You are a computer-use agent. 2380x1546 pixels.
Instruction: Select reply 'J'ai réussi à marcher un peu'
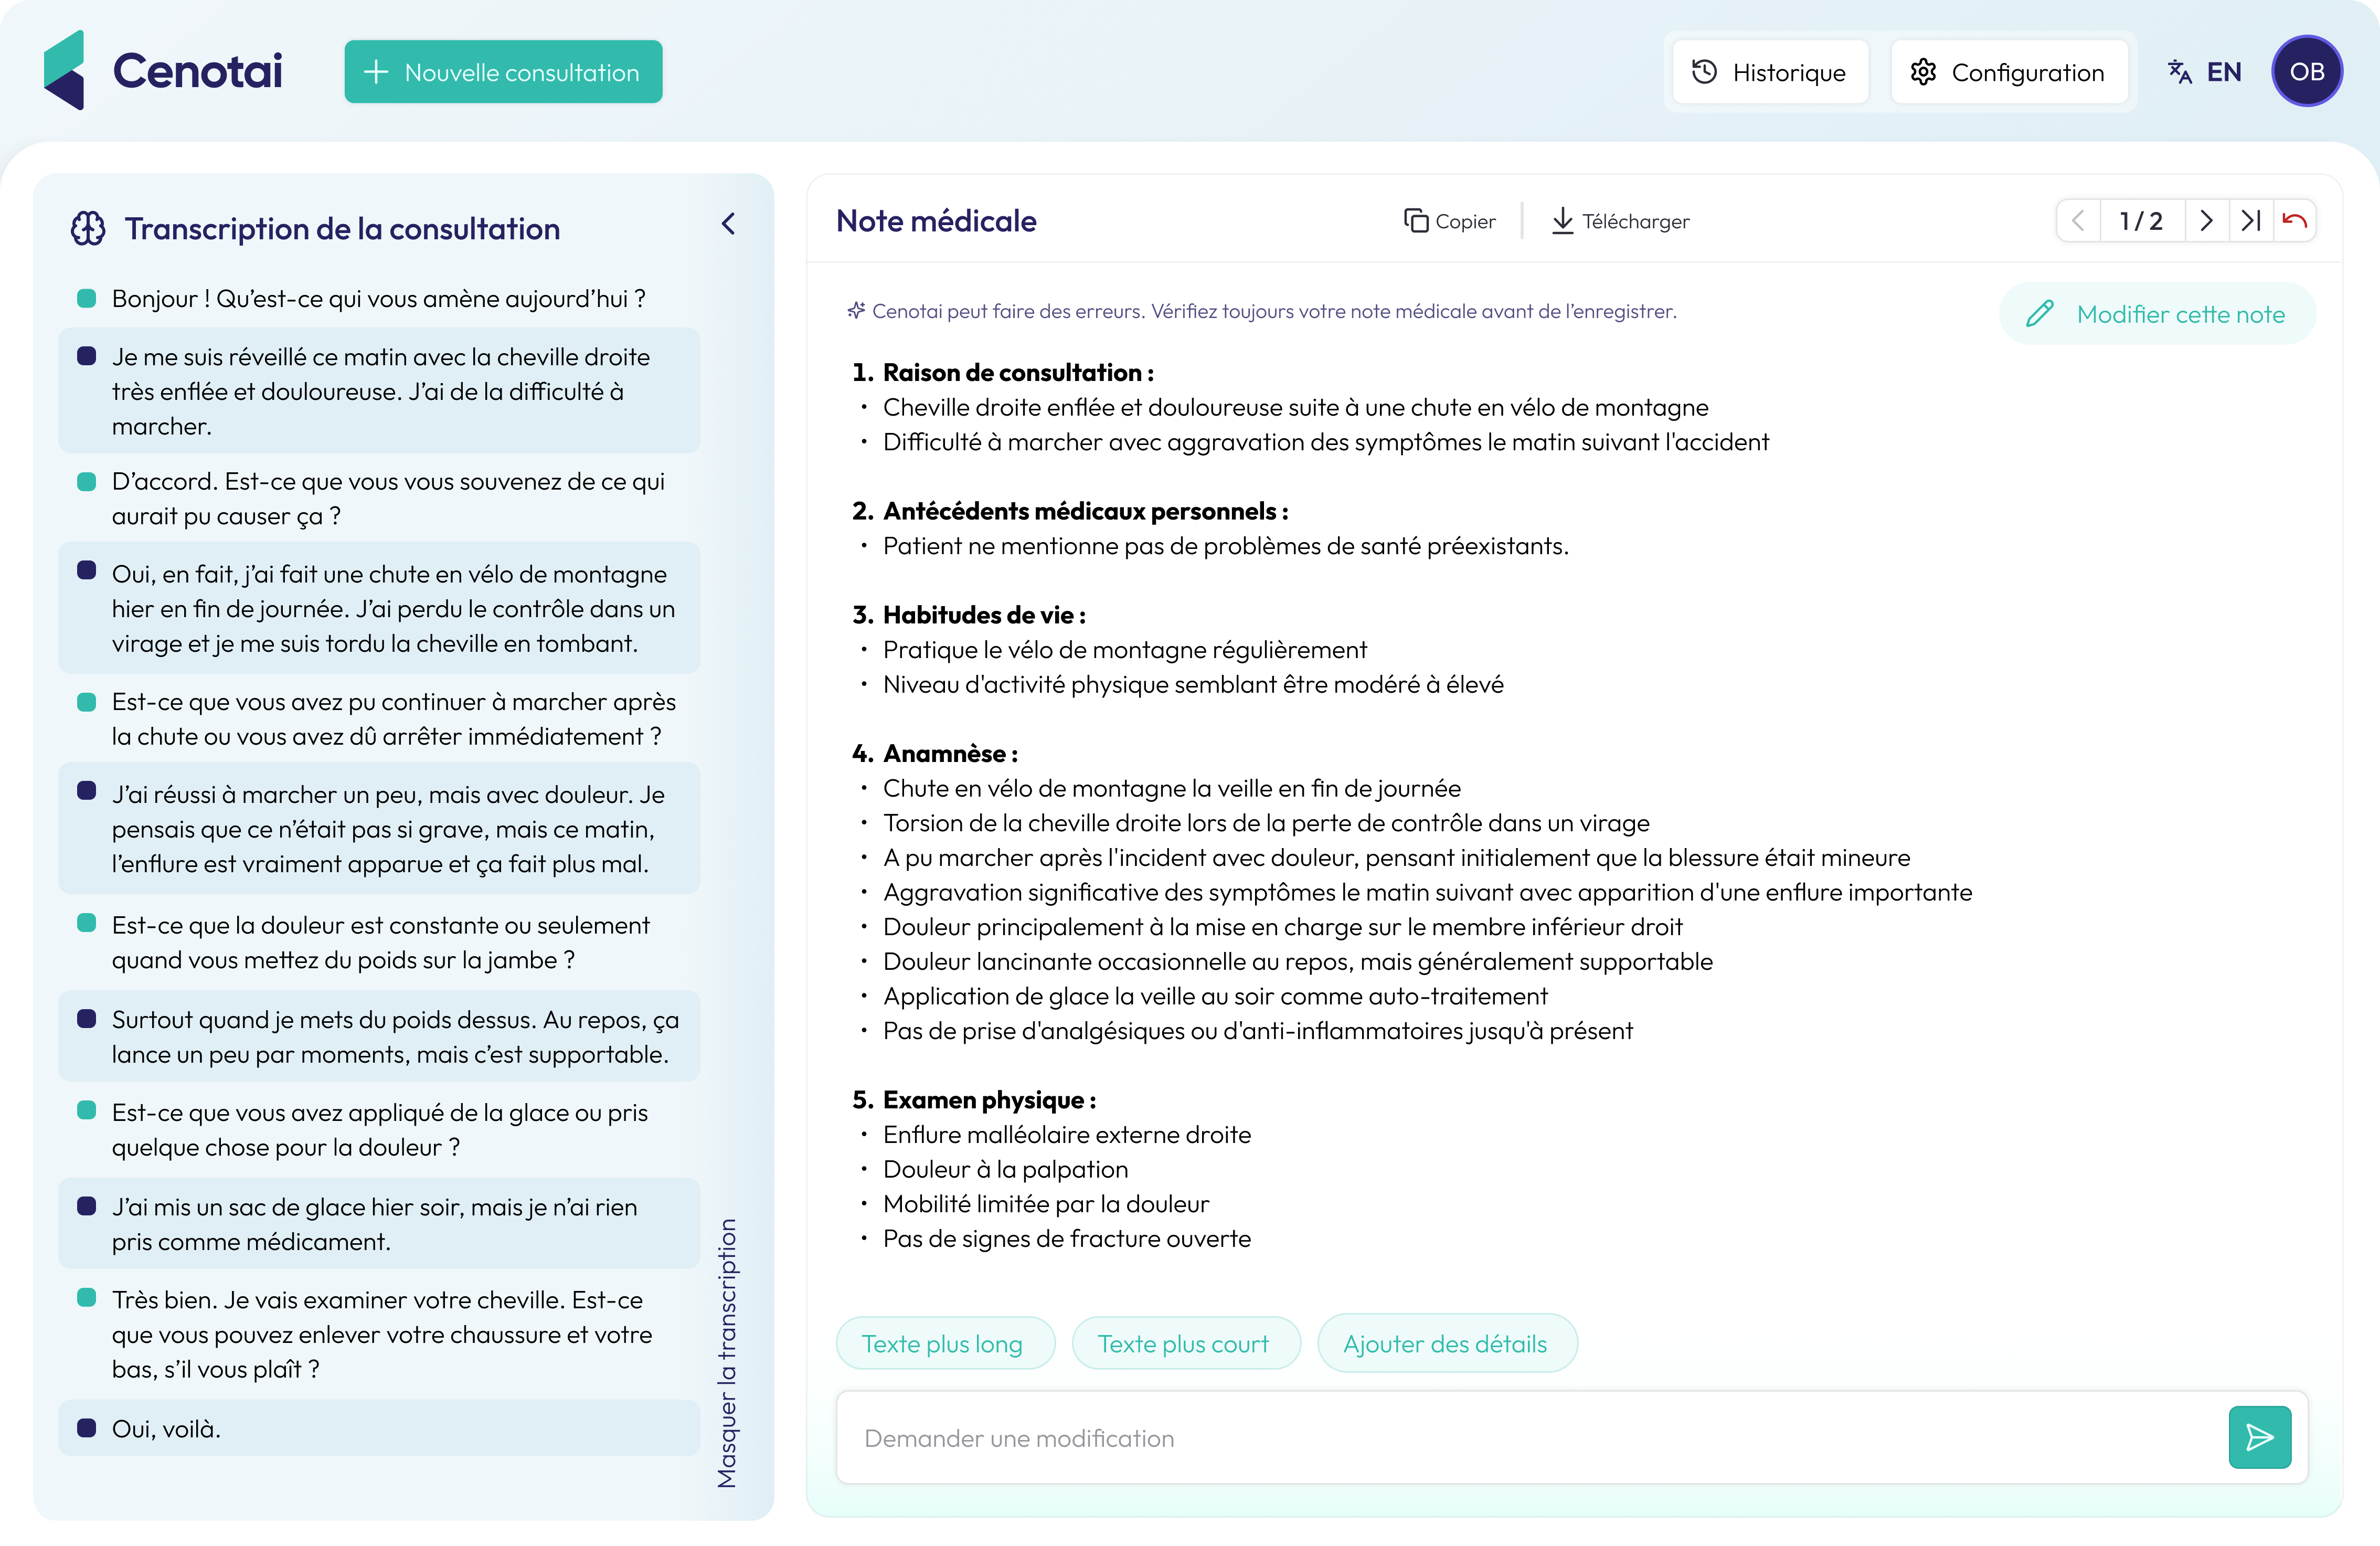click(x=379, y=829)
